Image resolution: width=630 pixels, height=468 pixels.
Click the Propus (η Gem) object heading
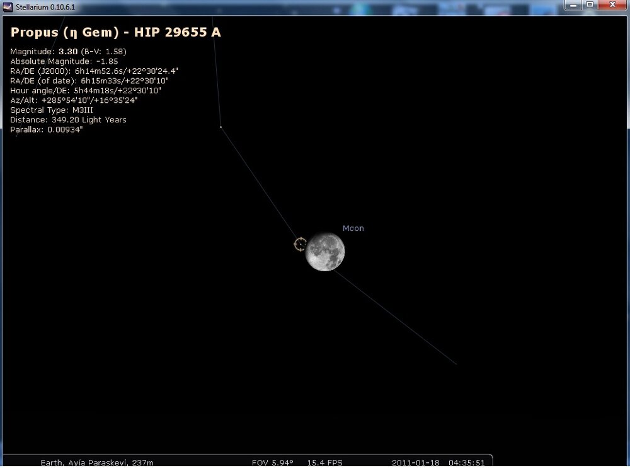pos(115,33)
